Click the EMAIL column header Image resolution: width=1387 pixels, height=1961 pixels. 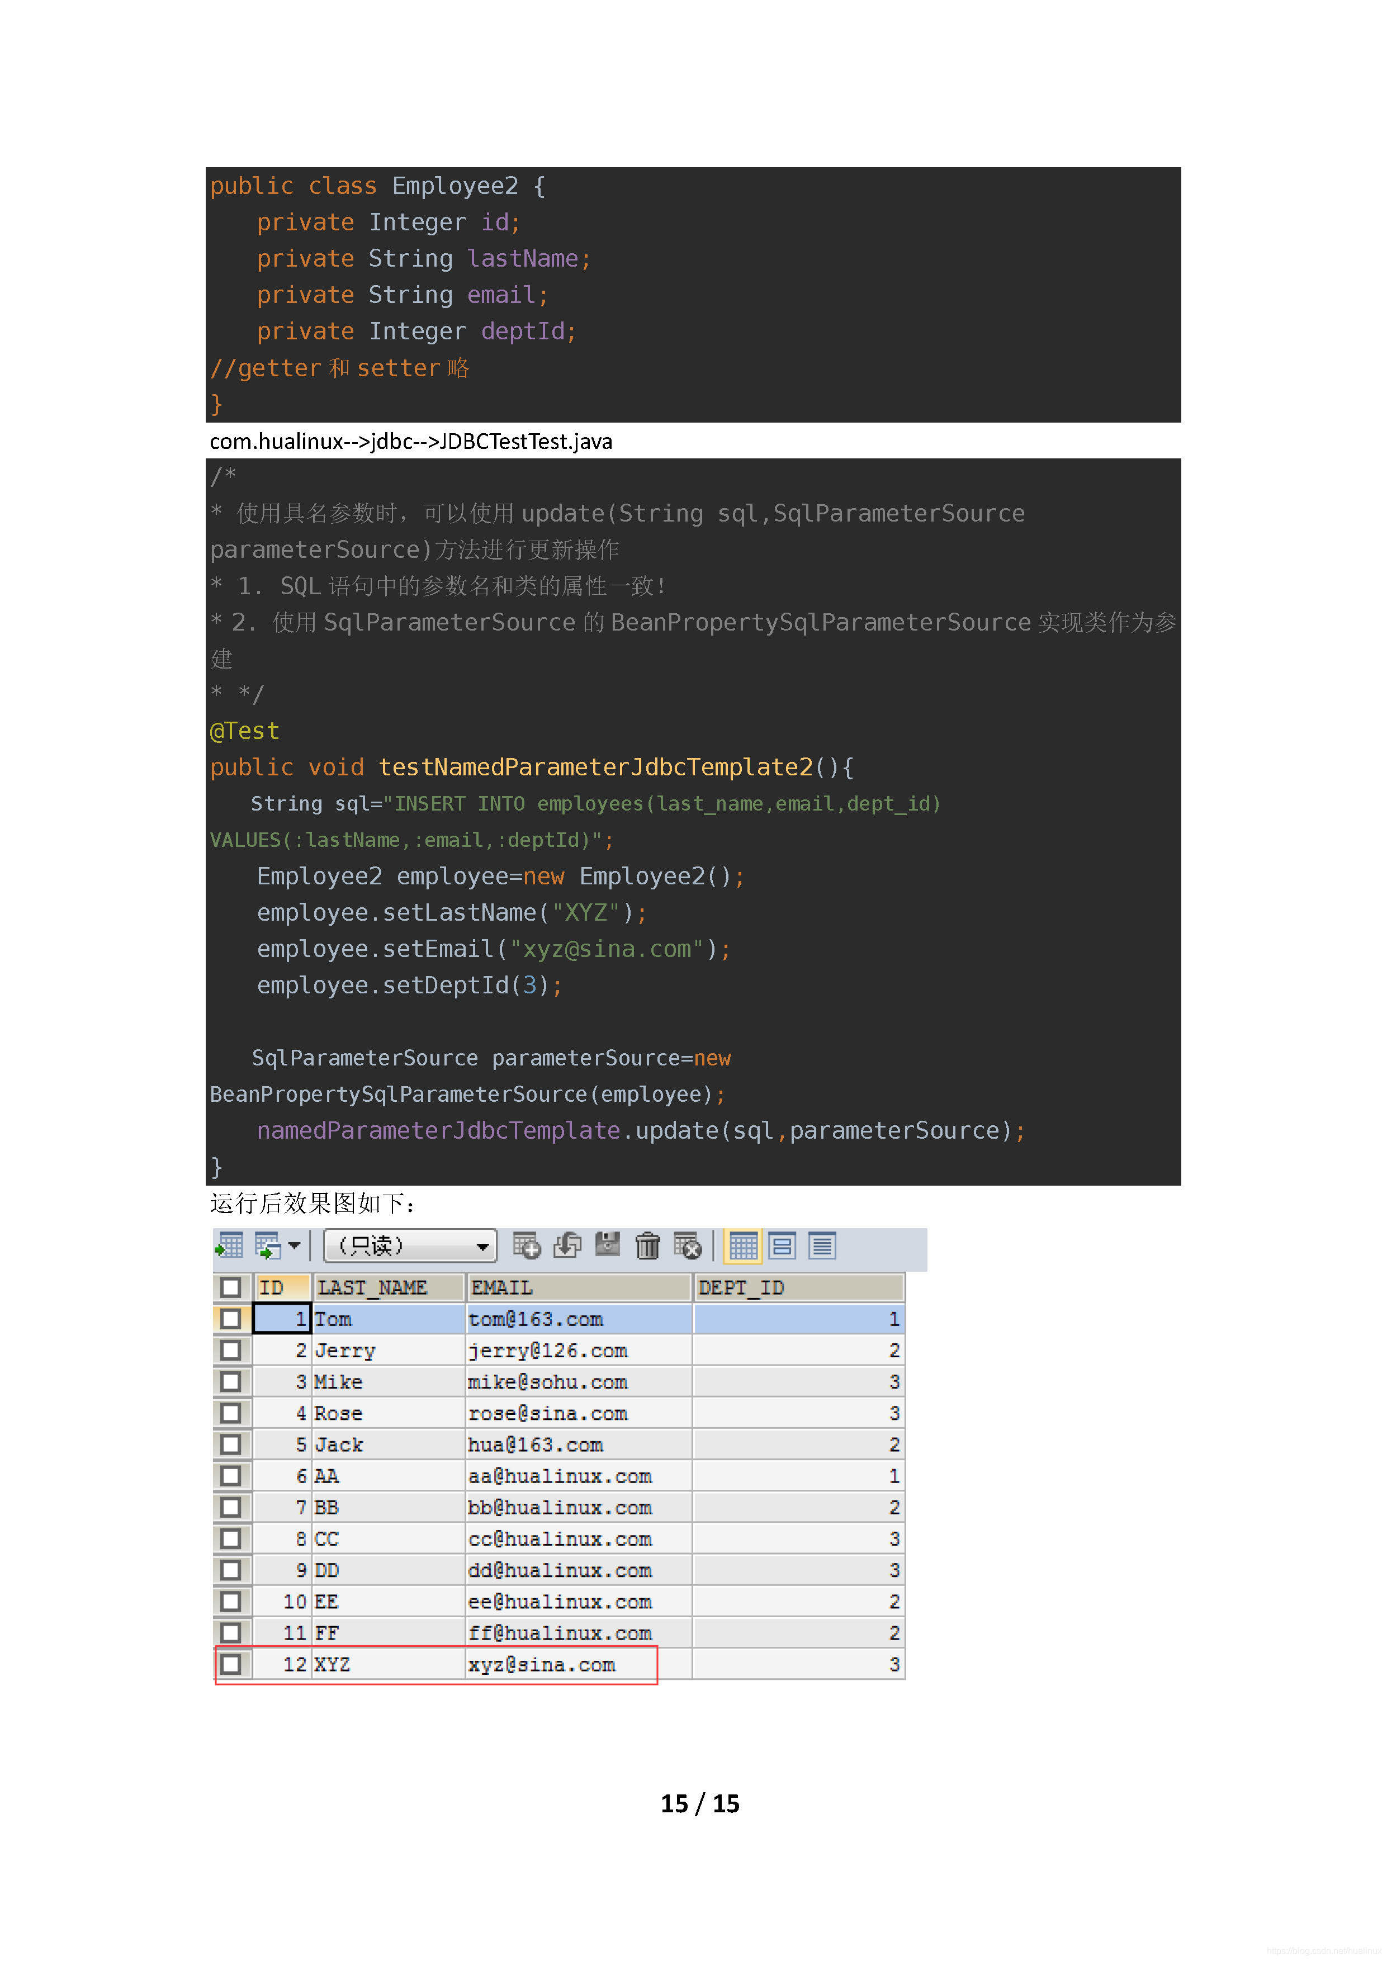pos(577,1287)
